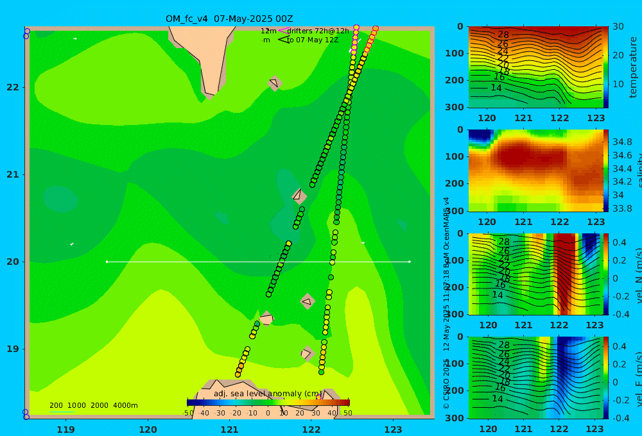Open the temperature cross-section panel

coord(535,67)
